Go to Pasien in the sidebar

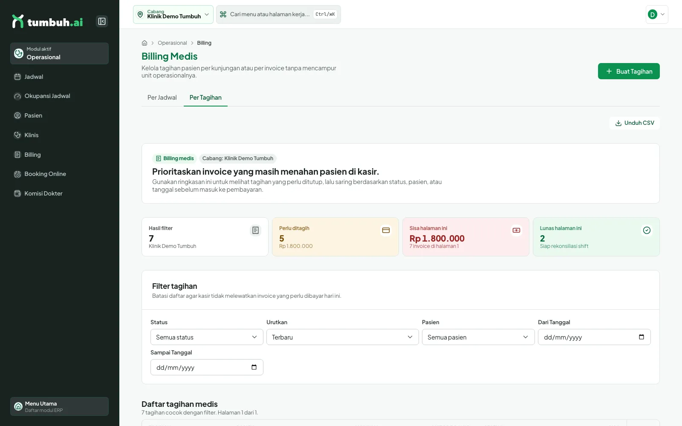pyautogui.click(x=59, y=115)
